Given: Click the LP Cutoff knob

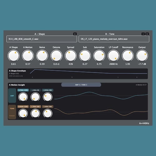Looking at the screenshot, I should coord(114,56).
